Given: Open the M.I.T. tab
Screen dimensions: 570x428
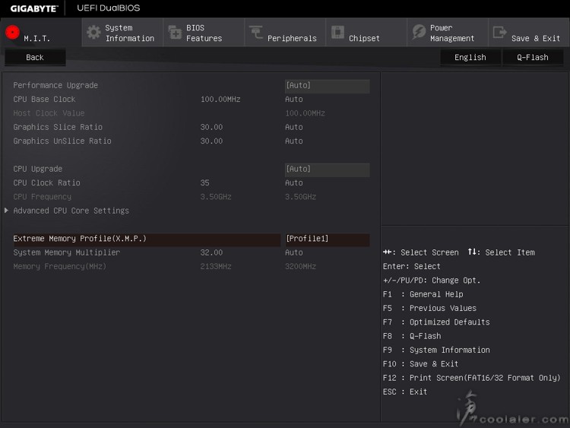Looking at the screenshot, I should point(41,33).
